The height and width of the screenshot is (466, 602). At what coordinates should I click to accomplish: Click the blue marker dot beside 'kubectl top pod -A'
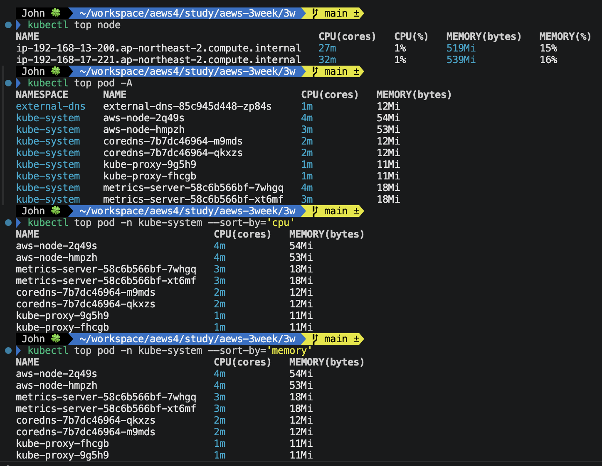point(8,83)
